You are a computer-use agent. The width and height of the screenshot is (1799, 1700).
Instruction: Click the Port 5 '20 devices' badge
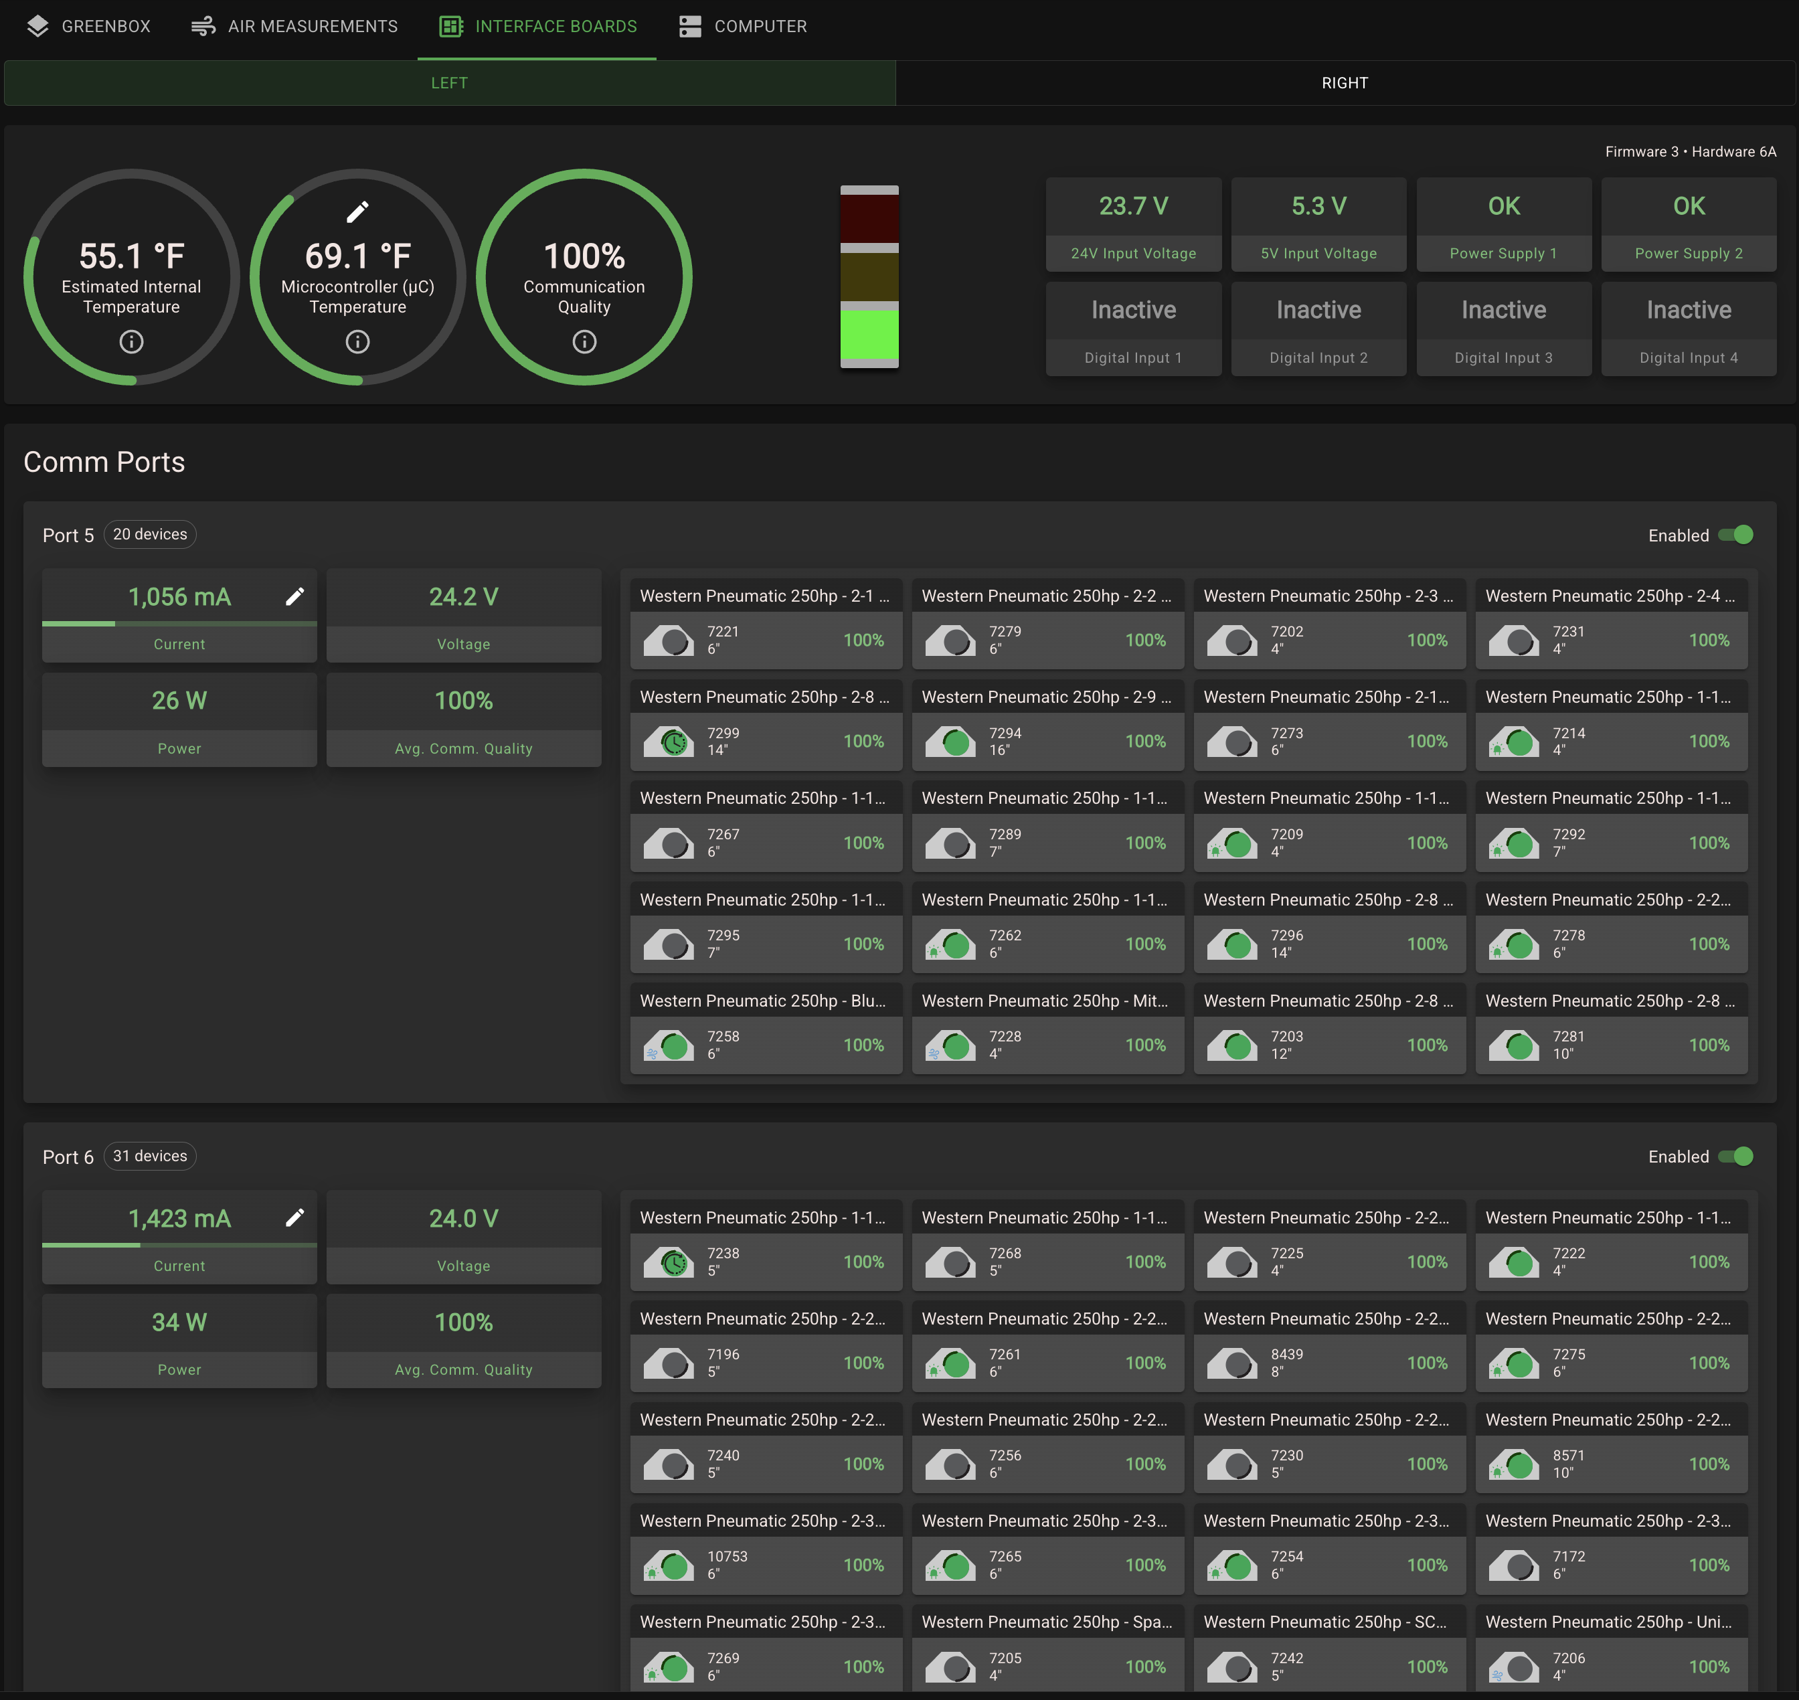151,535
